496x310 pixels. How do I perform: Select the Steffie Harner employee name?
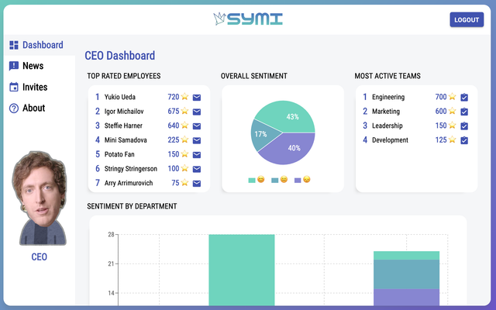click(x=123, y=126)
